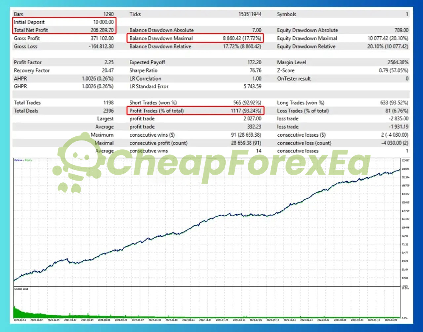Click Average profit trade value 332.23

pyautogui.click(x=254, y=127)
